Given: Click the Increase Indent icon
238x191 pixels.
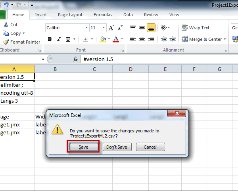Looking at the screenshot, I should pos(173,39).
